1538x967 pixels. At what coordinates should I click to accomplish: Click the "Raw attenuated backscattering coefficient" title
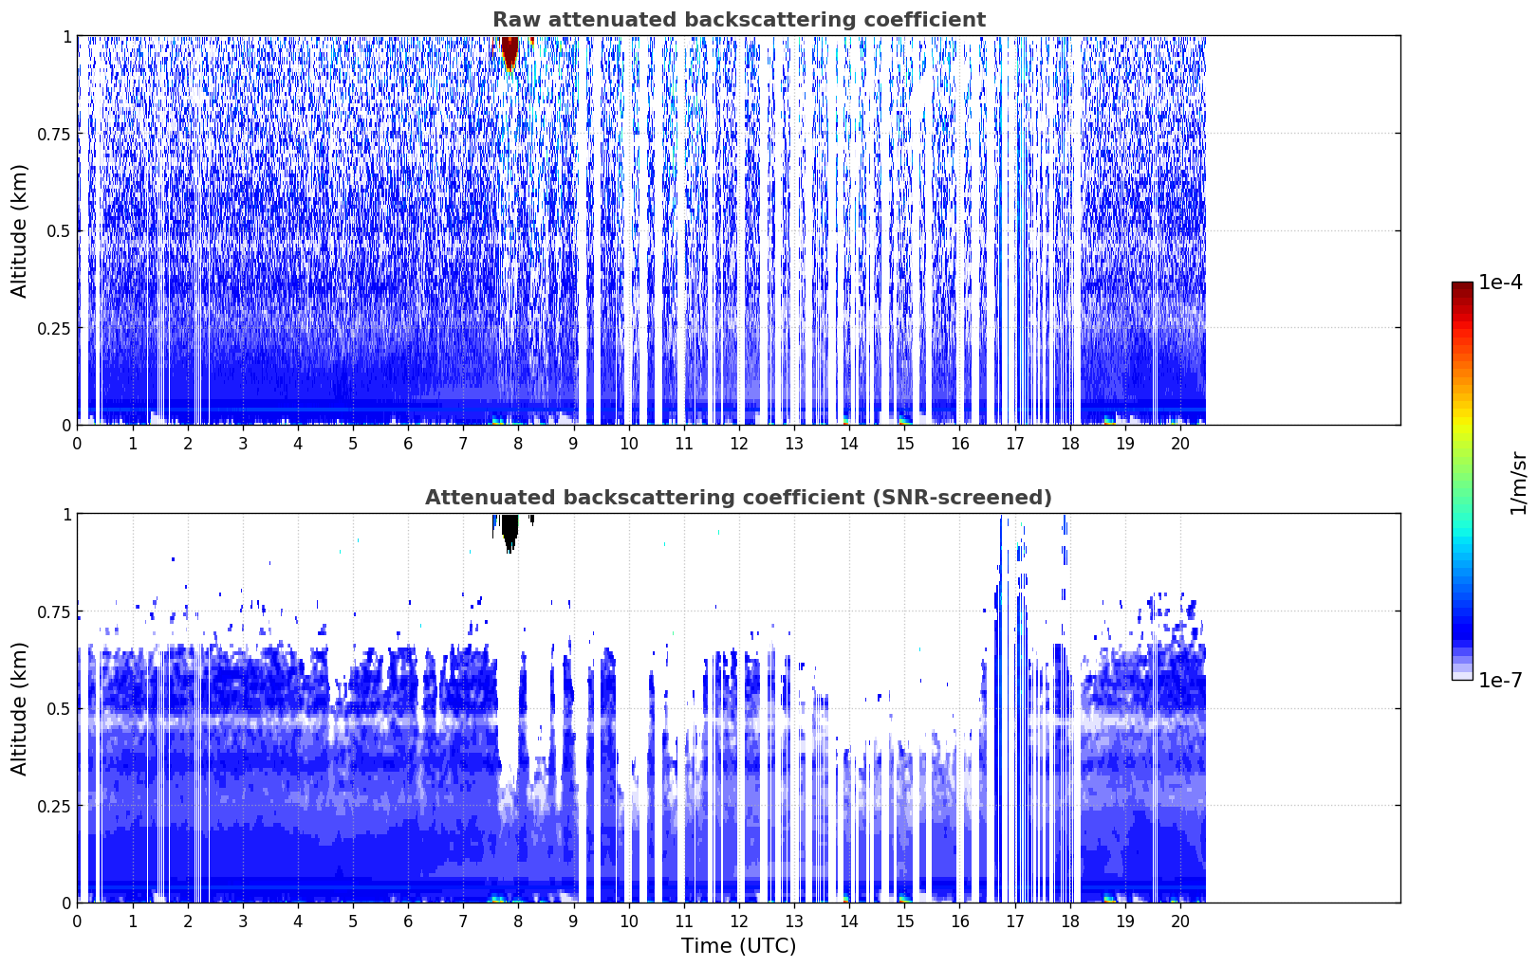pyautogui.click(x=738, y=20)
